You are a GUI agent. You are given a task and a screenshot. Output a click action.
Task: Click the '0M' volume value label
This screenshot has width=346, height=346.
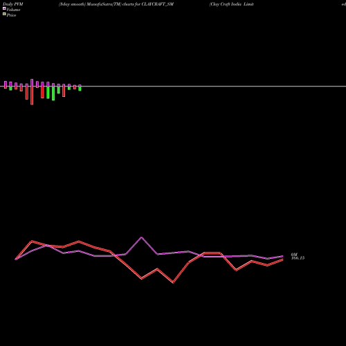[x=294, y=255]
